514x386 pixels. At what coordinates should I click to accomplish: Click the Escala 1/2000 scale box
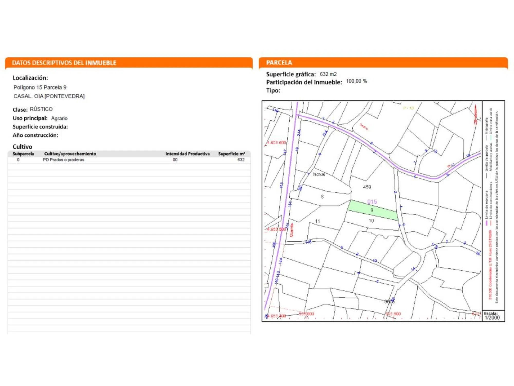click(x=492, y=316)
